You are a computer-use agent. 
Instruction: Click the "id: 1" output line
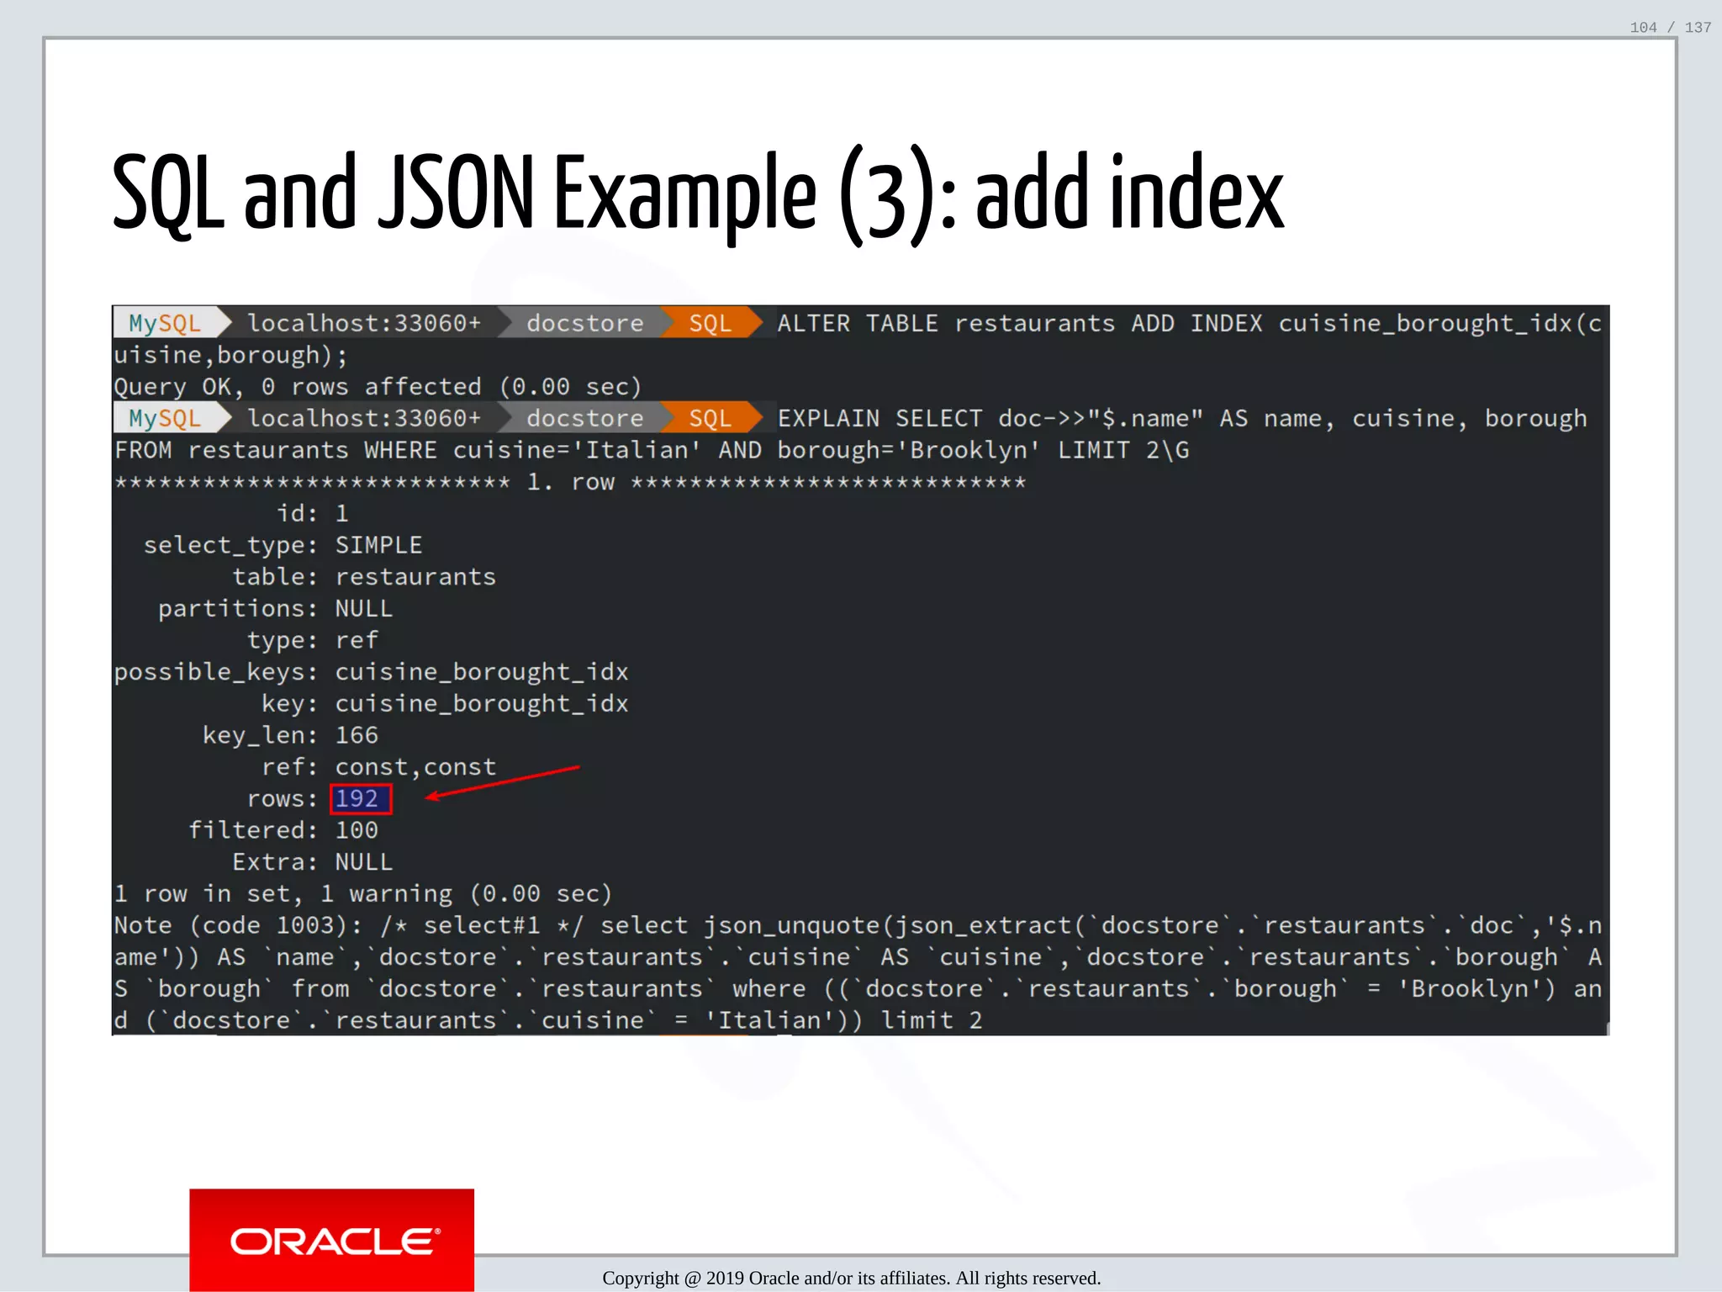[313, 513]
